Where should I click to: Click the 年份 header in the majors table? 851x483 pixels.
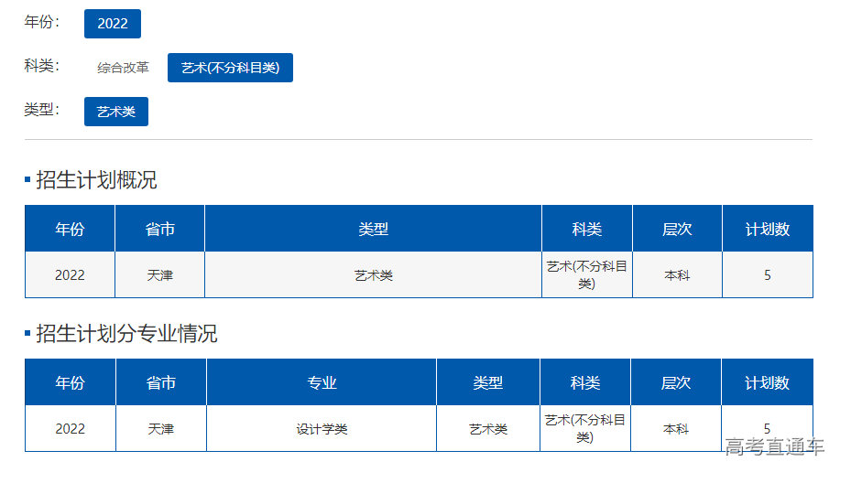tap(70, 382)
